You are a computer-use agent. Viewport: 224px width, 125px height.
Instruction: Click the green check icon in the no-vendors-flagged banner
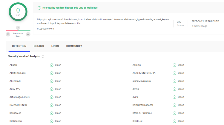(x=39, y=8)
